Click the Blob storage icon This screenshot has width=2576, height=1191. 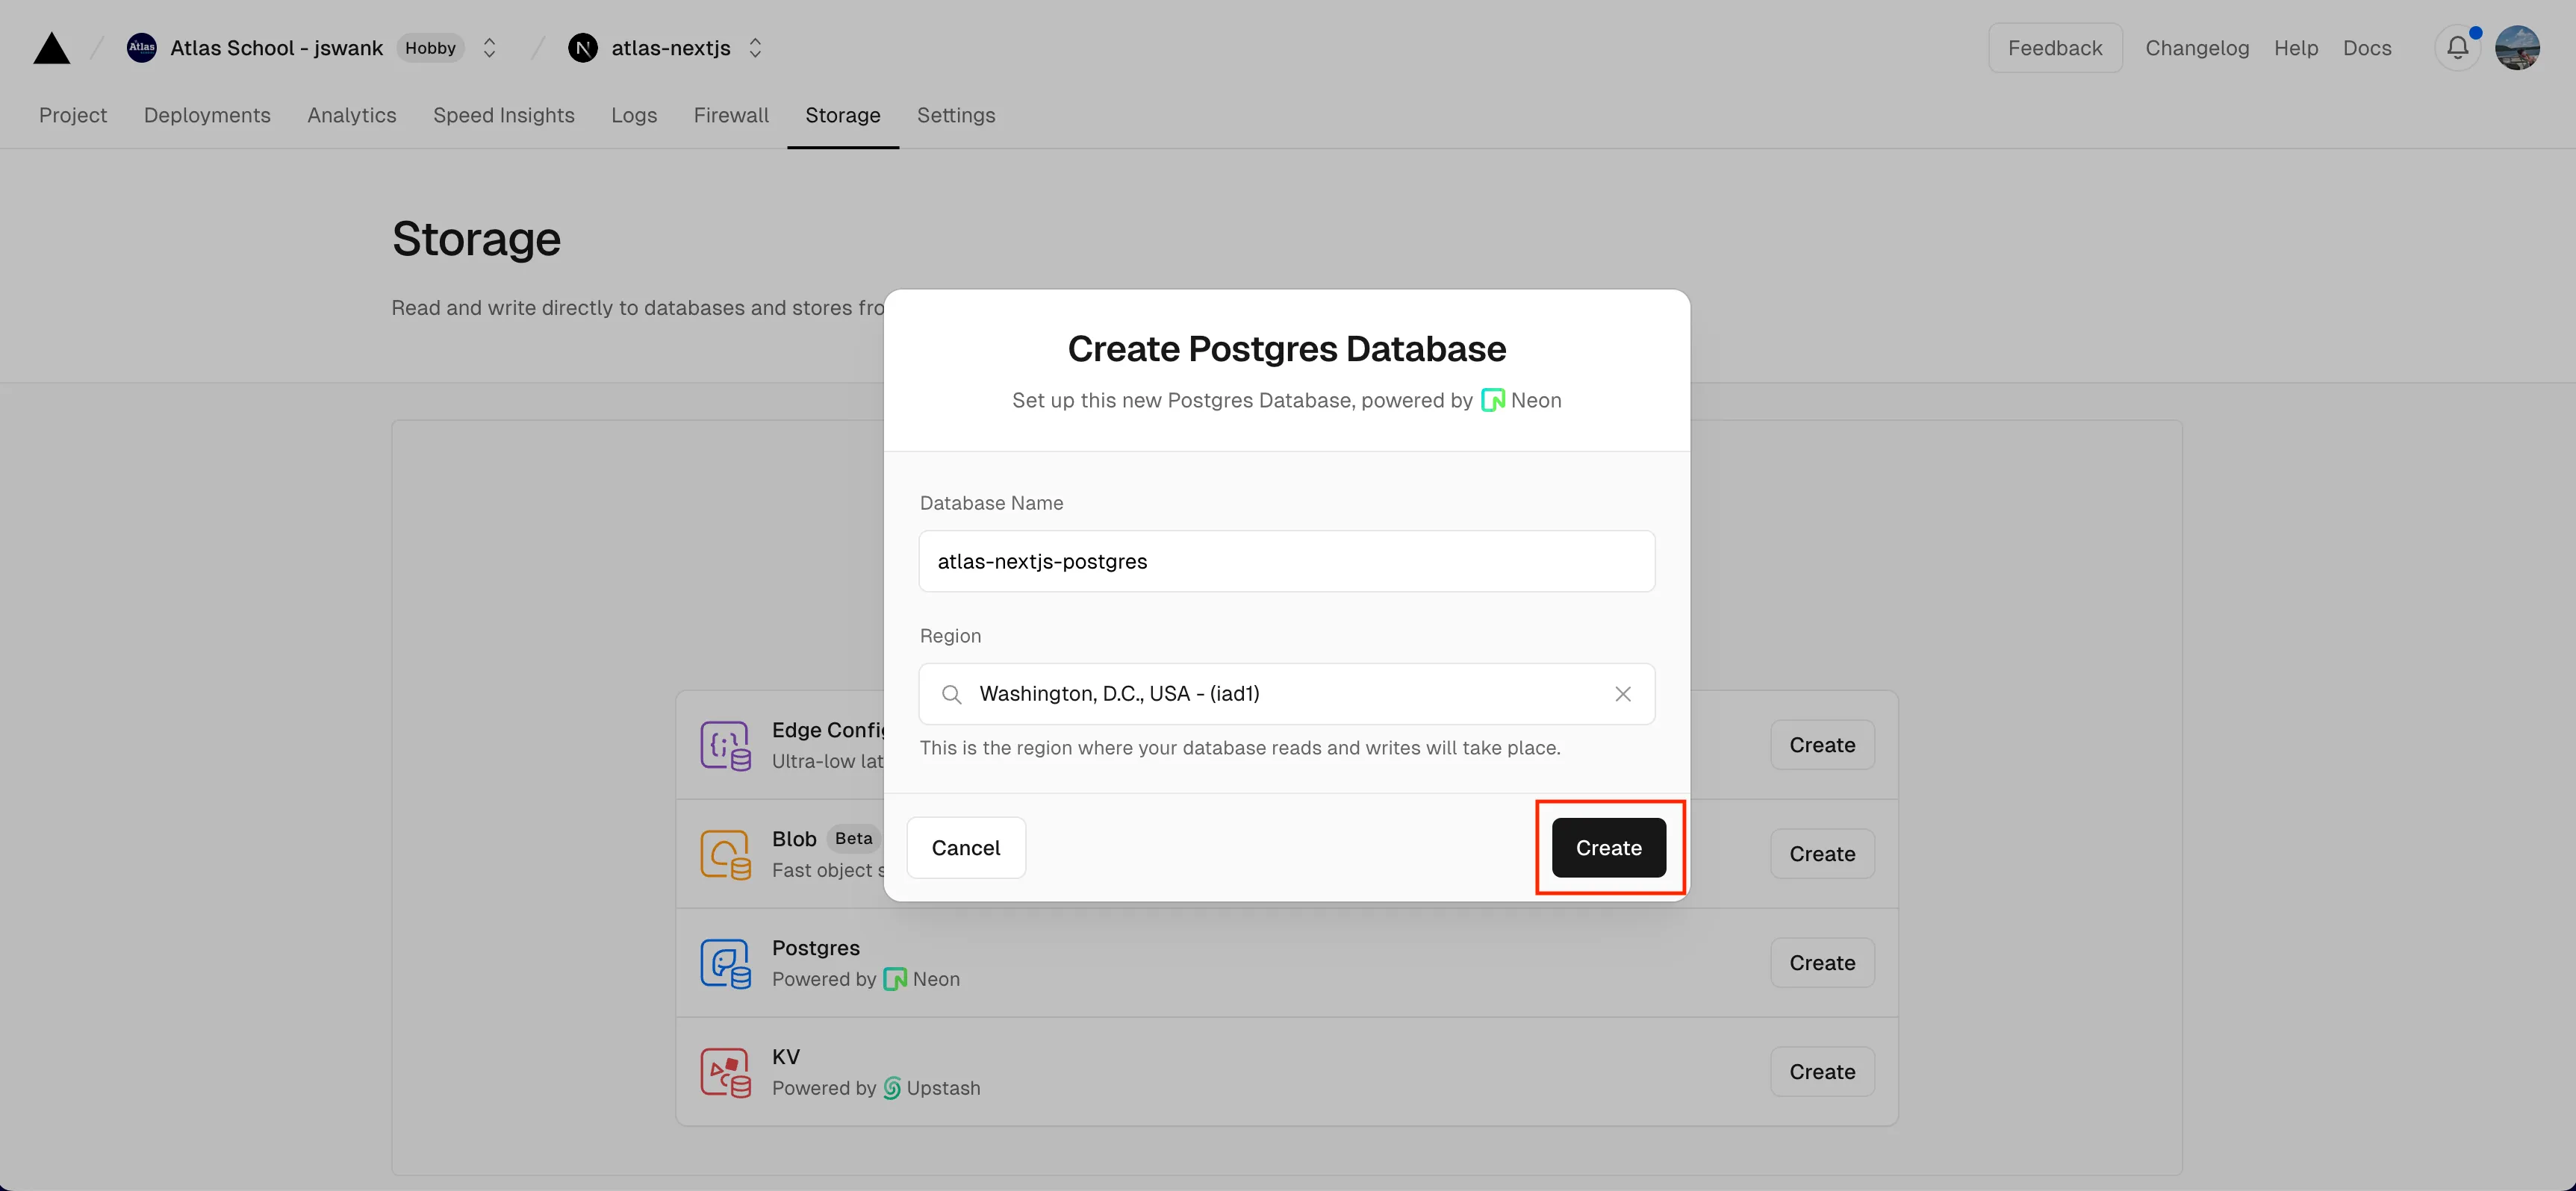[725, 854]
